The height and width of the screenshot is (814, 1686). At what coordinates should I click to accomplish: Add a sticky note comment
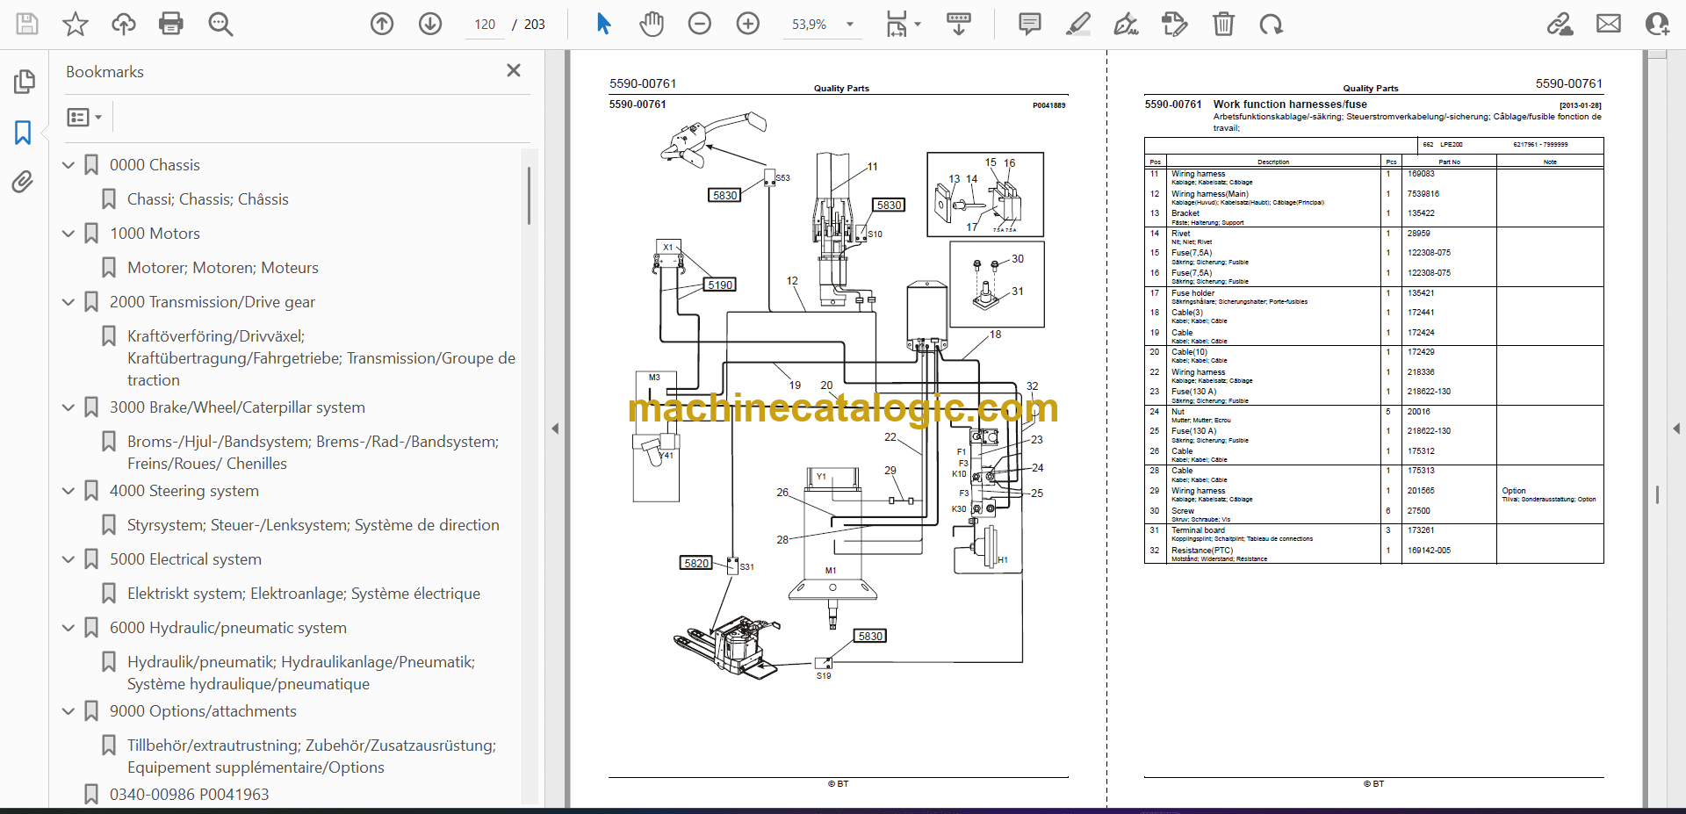pos(1030,24)
